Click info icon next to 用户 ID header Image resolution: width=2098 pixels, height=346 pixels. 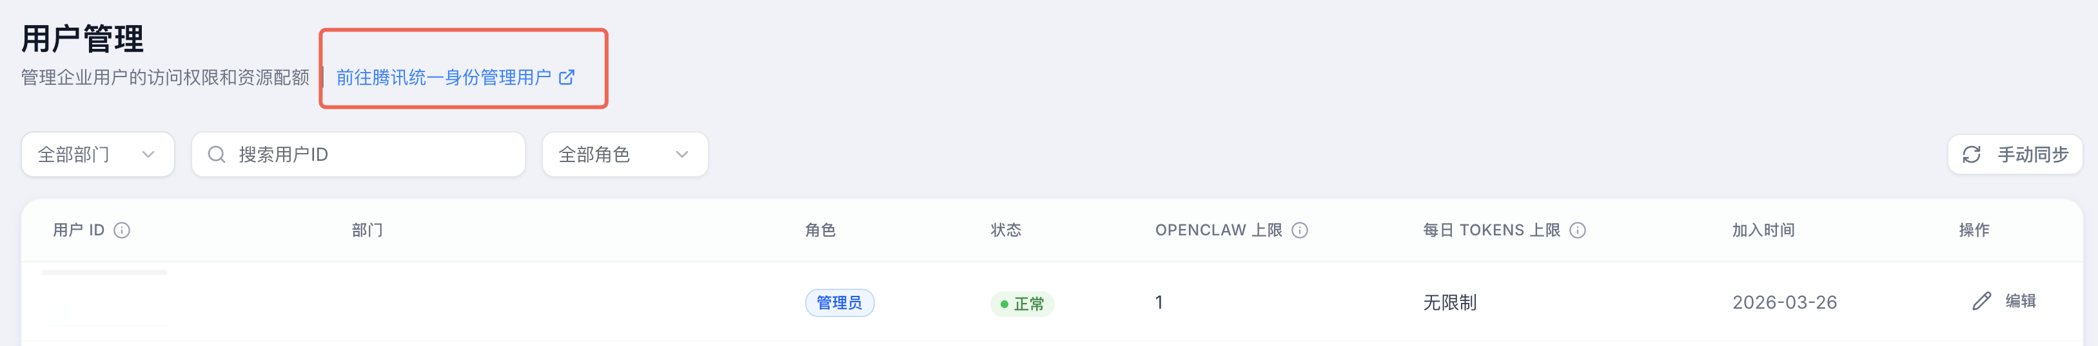pos(122,231)
